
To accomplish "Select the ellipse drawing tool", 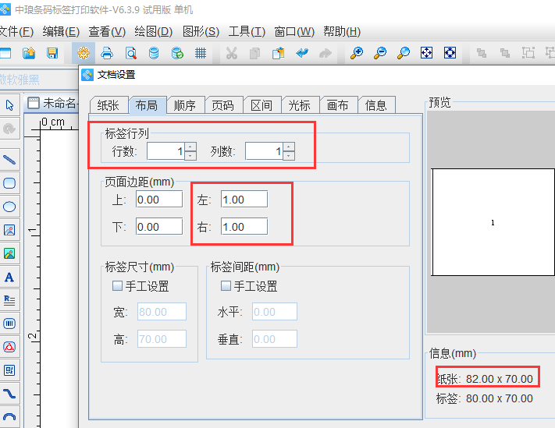I will [x=9, y=207].
